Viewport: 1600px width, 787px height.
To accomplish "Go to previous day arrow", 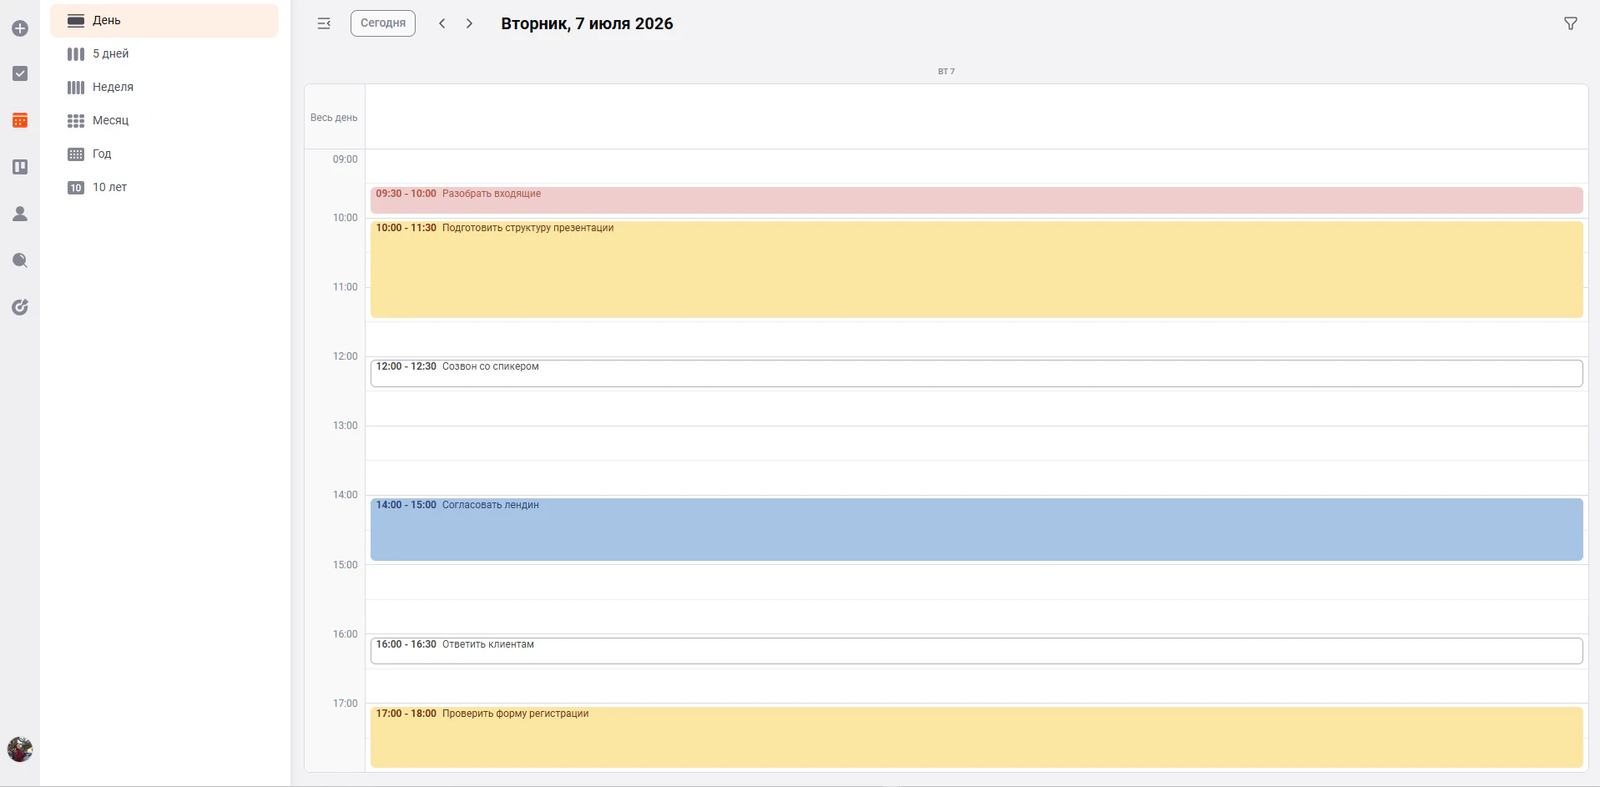I will [x=442, y=23].
